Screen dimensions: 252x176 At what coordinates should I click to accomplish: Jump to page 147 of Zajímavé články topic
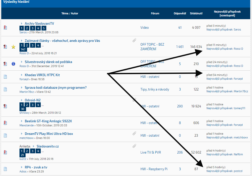point(23,50)
